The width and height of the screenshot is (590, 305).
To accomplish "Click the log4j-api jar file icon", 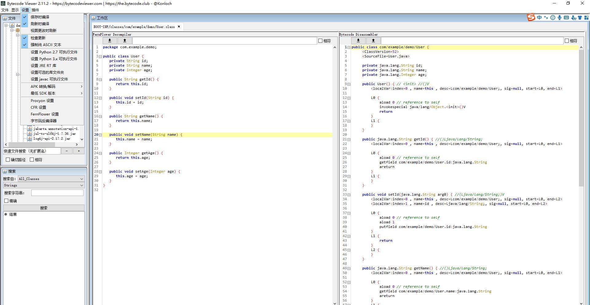I will 29,139.
